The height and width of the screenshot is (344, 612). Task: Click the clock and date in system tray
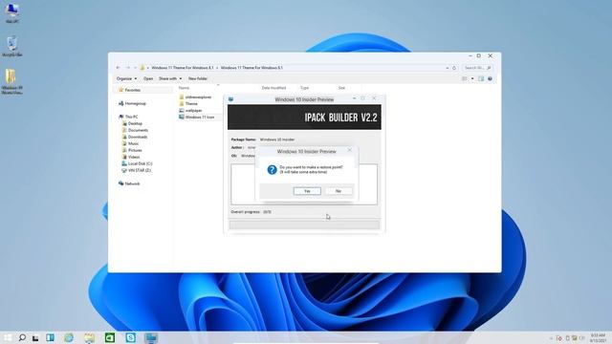click(598, 337)
